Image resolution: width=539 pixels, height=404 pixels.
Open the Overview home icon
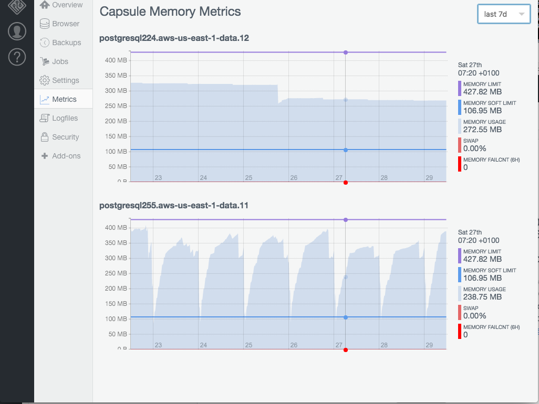point(45,4)
